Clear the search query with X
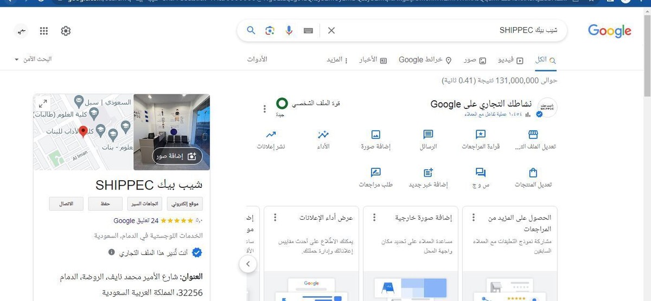This screenshot has width=651, height=301. pyautogui.click(x=331, y=30)
